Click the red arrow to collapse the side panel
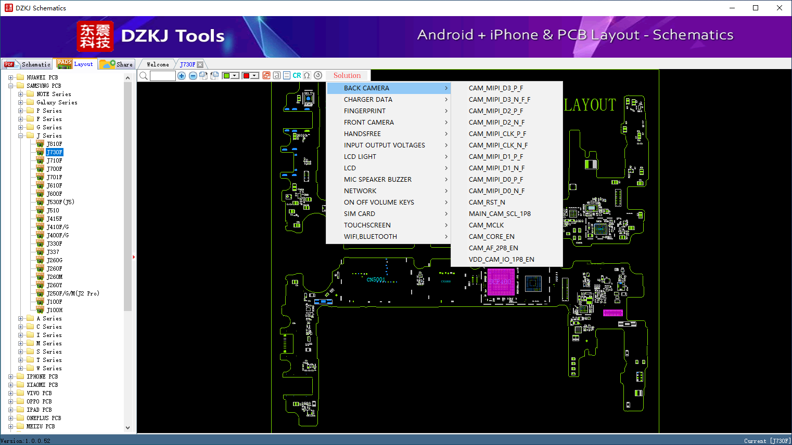 pos(134,257)
